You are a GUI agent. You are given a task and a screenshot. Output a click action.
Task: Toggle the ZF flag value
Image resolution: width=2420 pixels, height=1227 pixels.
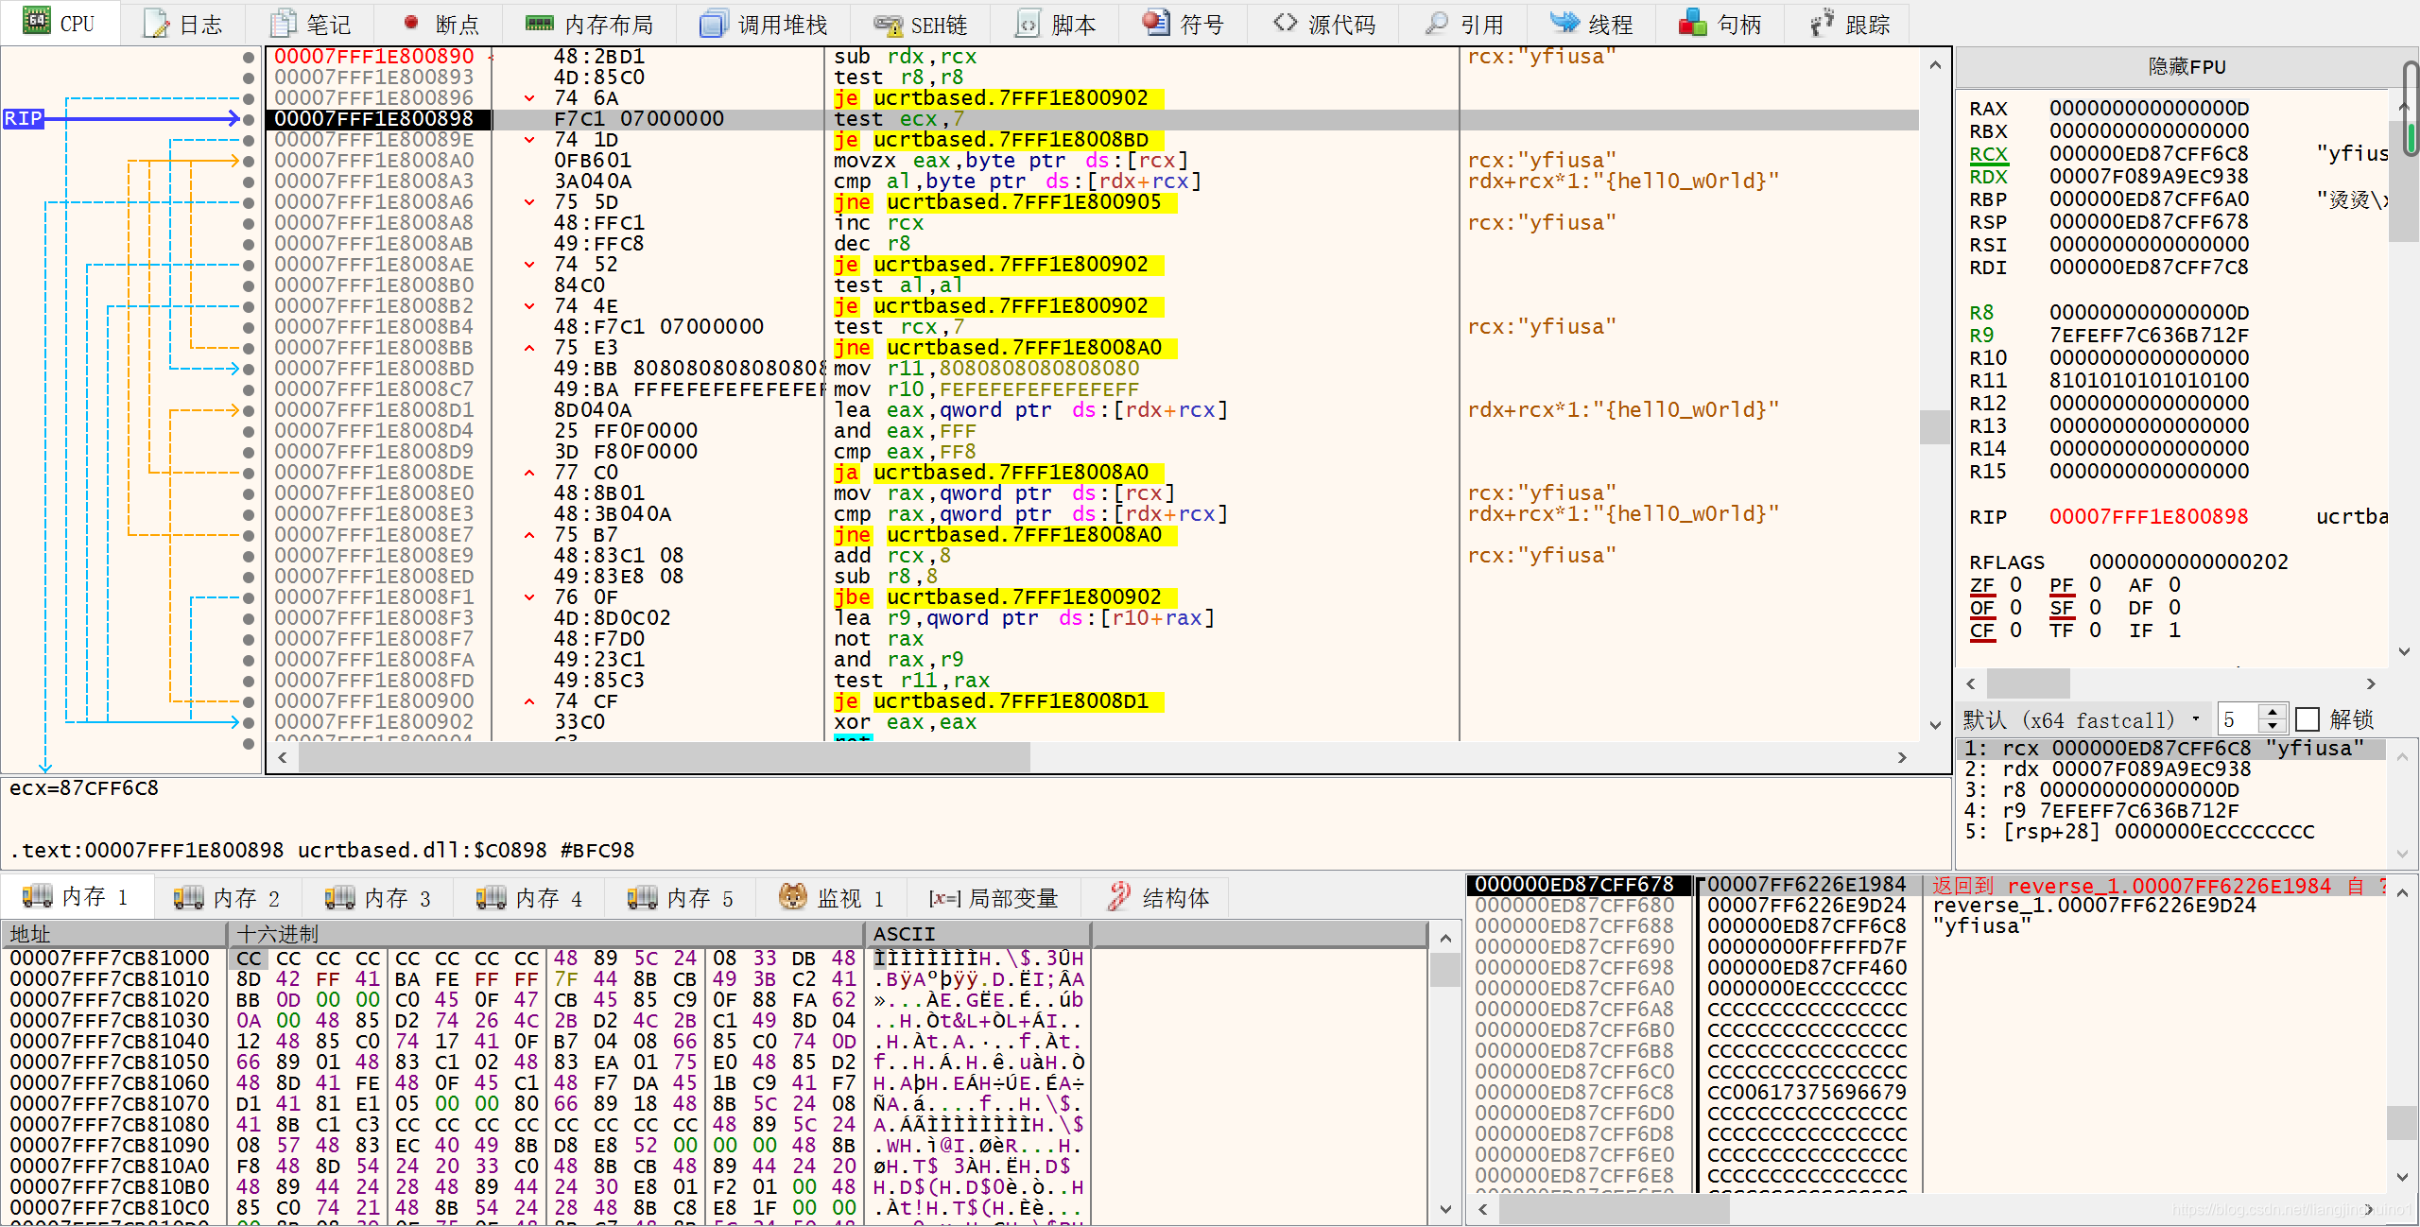[2015, 585]
